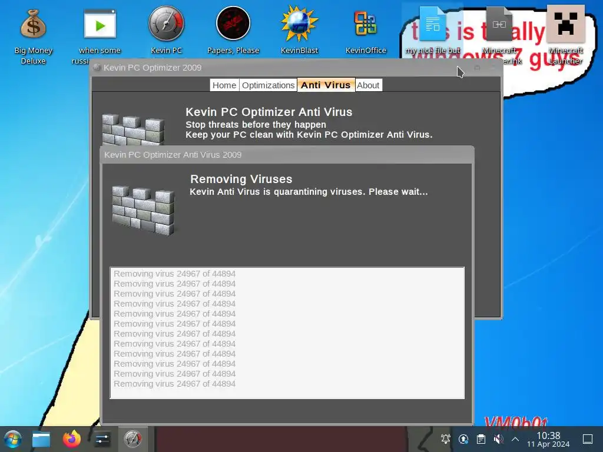Open the file manager taskbar icon
603x452 pixels.
(41, 439)
